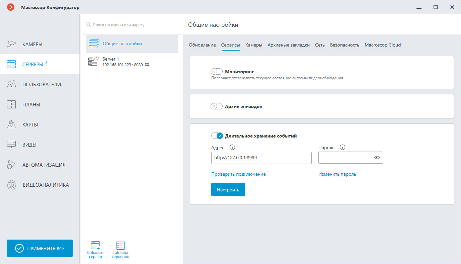Select ПЛАНЫ in the left menu
The width and height of the screenshot is (461, 264).
click(31, 104)
